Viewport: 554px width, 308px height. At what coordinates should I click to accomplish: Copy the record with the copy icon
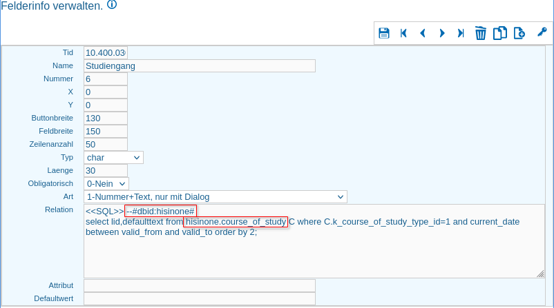499,33
